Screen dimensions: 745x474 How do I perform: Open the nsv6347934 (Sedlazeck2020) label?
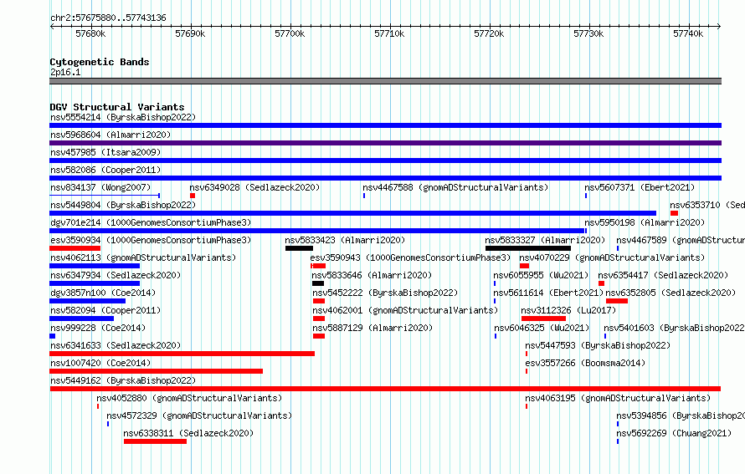(116, 275)
